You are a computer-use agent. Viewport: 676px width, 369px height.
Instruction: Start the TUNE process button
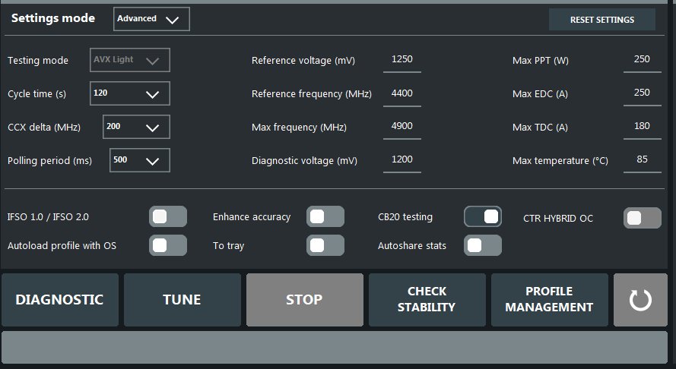tap(182, 300)
